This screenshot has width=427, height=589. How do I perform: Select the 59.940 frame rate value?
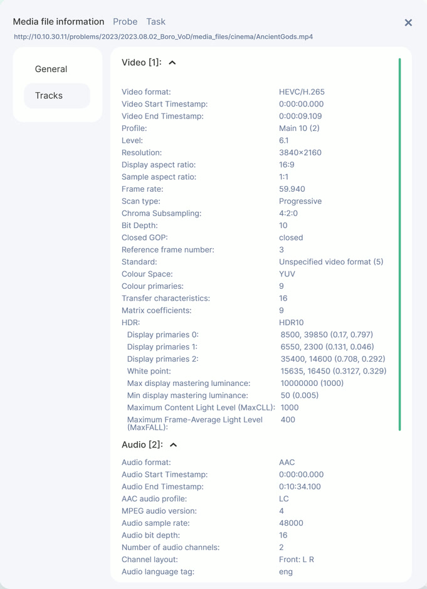point(292,189)
